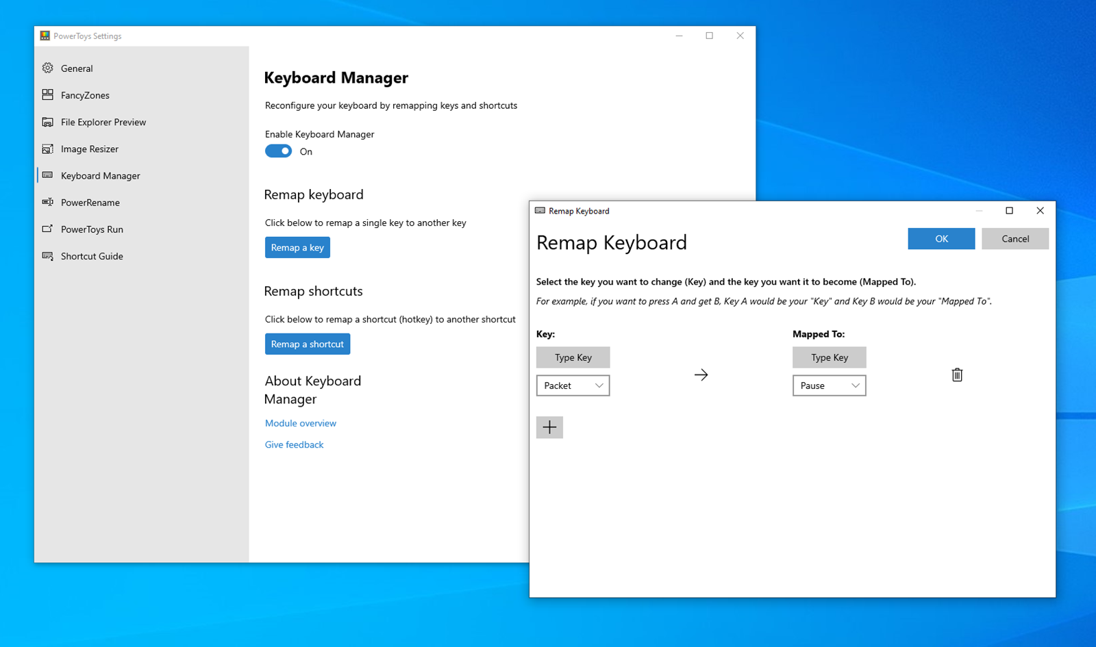Click the File Explorer Preview icon
This screenshot has height=647, width=1096.
coord(47,122)
